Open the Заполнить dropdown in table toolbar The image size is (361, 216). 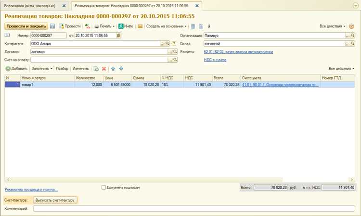[42, 69]
